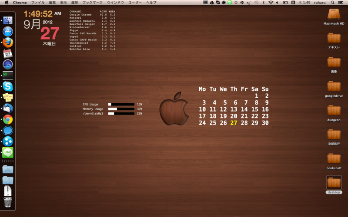
Task: Click "Google Chrome" in the process list
Action: click(x=80, y=15)
